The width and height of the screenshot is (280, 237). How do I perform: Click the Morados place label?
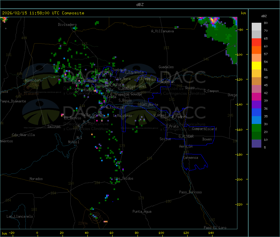coord(36,179)
